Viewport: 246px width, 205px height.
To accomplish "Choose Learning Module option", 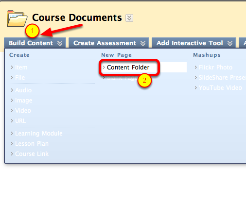I will click(39, 134).
